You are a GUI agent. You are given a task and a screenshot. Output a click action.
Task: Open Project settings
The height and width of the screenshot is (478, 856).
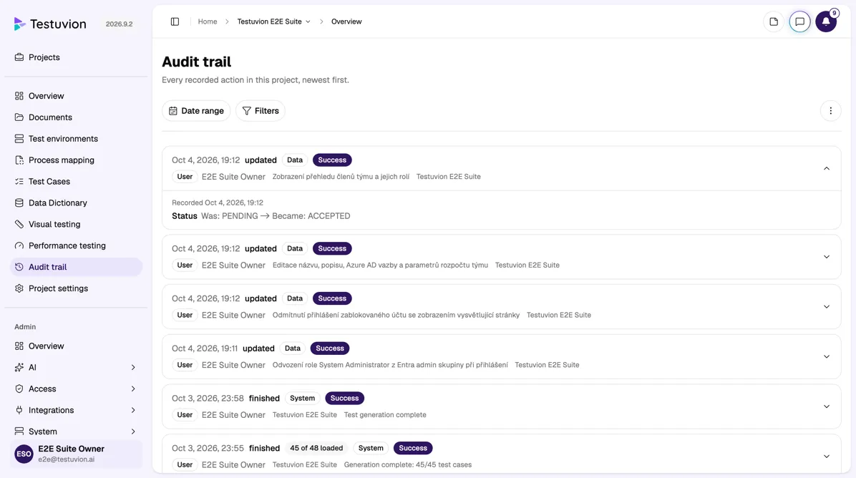(77, 288)
